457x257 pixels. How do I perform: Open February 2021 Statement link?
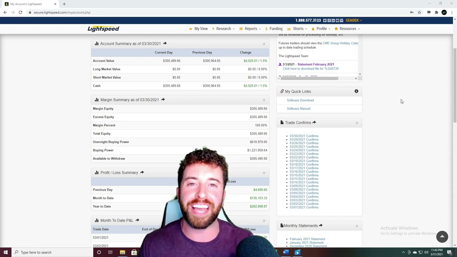307,239
